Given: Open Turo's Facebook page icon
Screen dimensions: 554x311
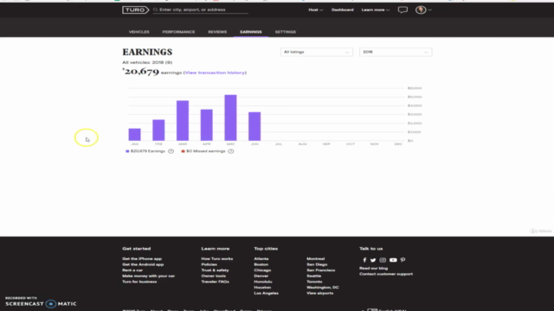Looking at the screenshot, I should click(364, 260).
